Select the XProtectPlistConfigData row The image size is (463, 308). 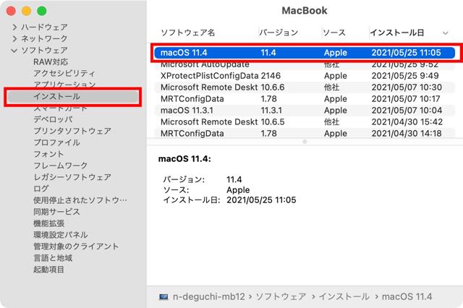click(305, 76)
